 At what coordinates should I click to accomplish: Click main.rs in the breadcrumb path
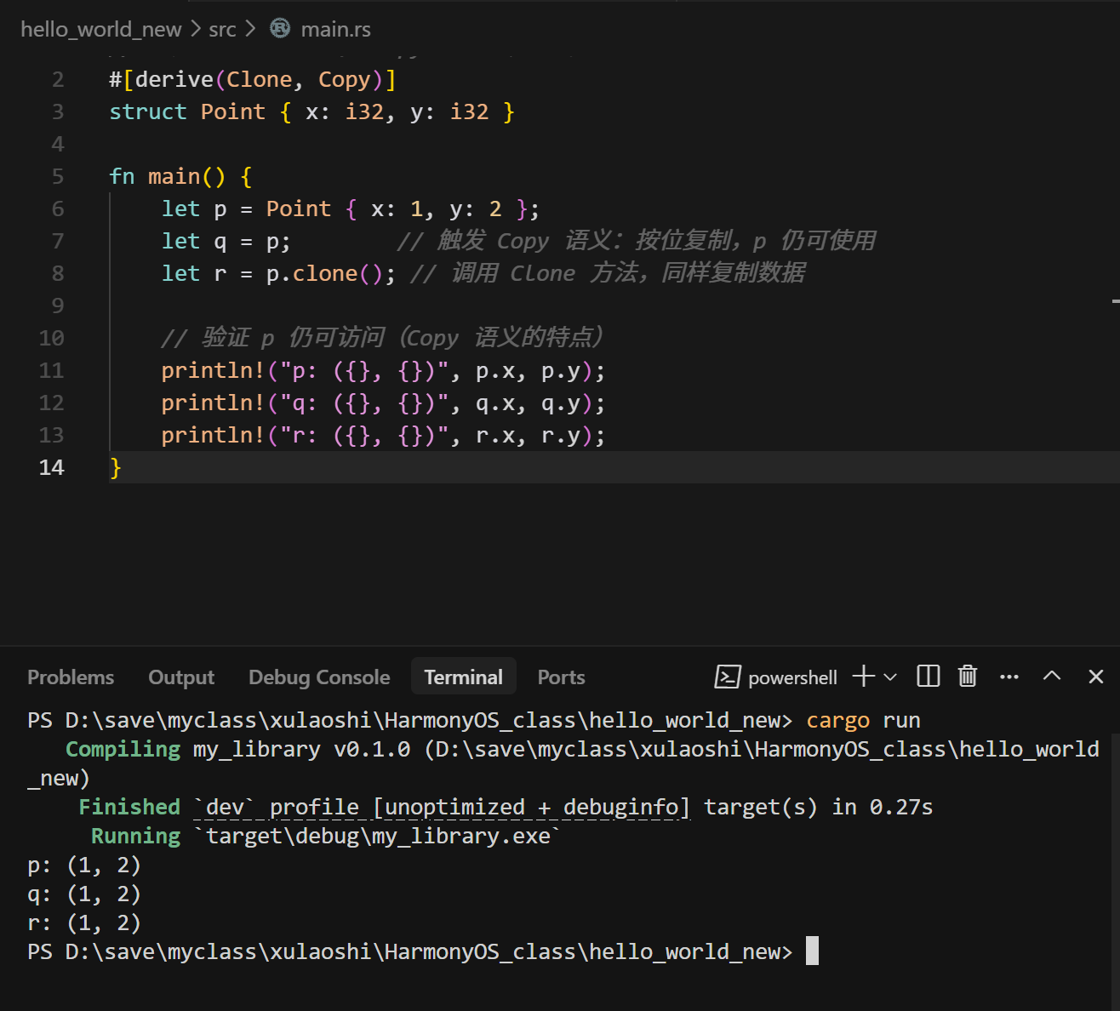click(335, 29)
